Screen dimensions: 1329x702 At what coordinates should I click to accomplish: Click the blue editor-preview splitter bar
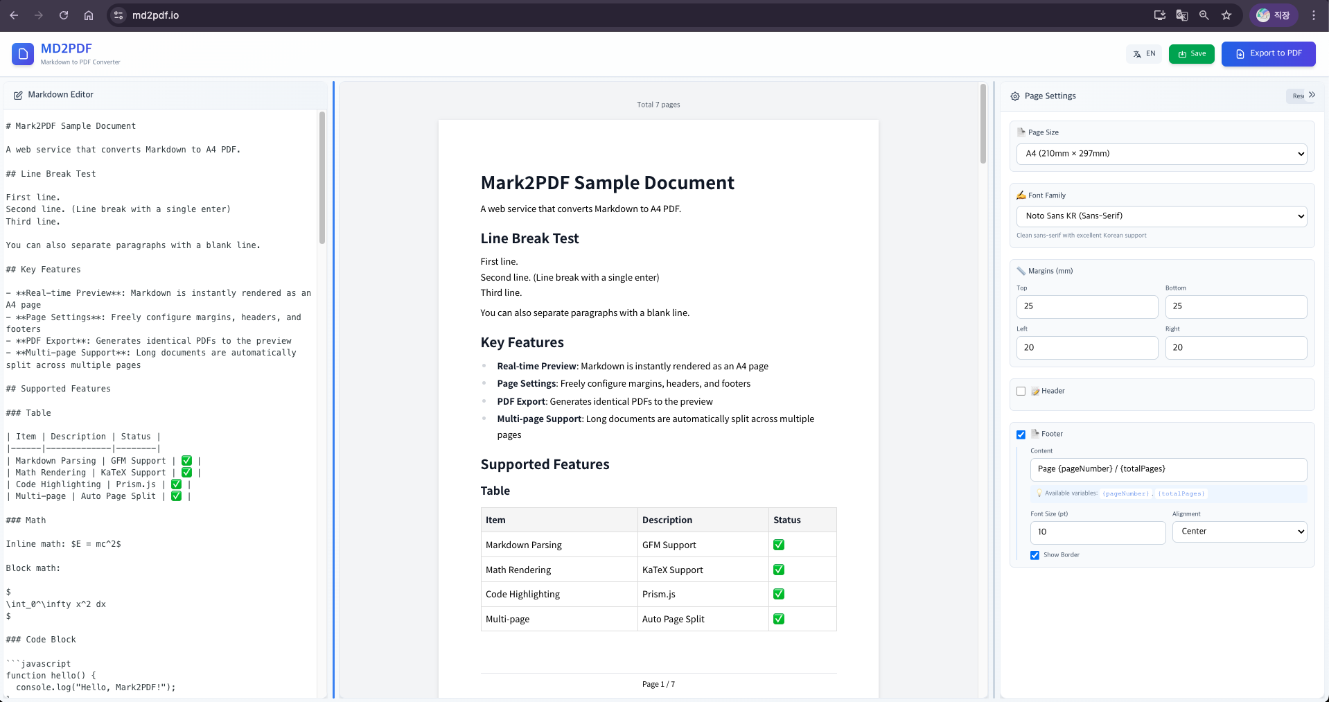[x=333, y=389]
